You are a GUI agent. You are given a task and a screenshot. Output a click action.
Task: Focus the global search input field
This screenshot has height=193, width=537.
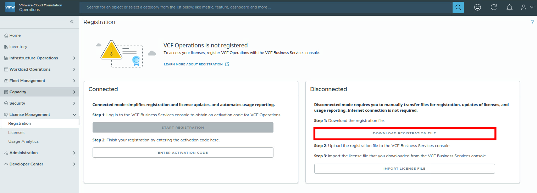click(266, 7)
